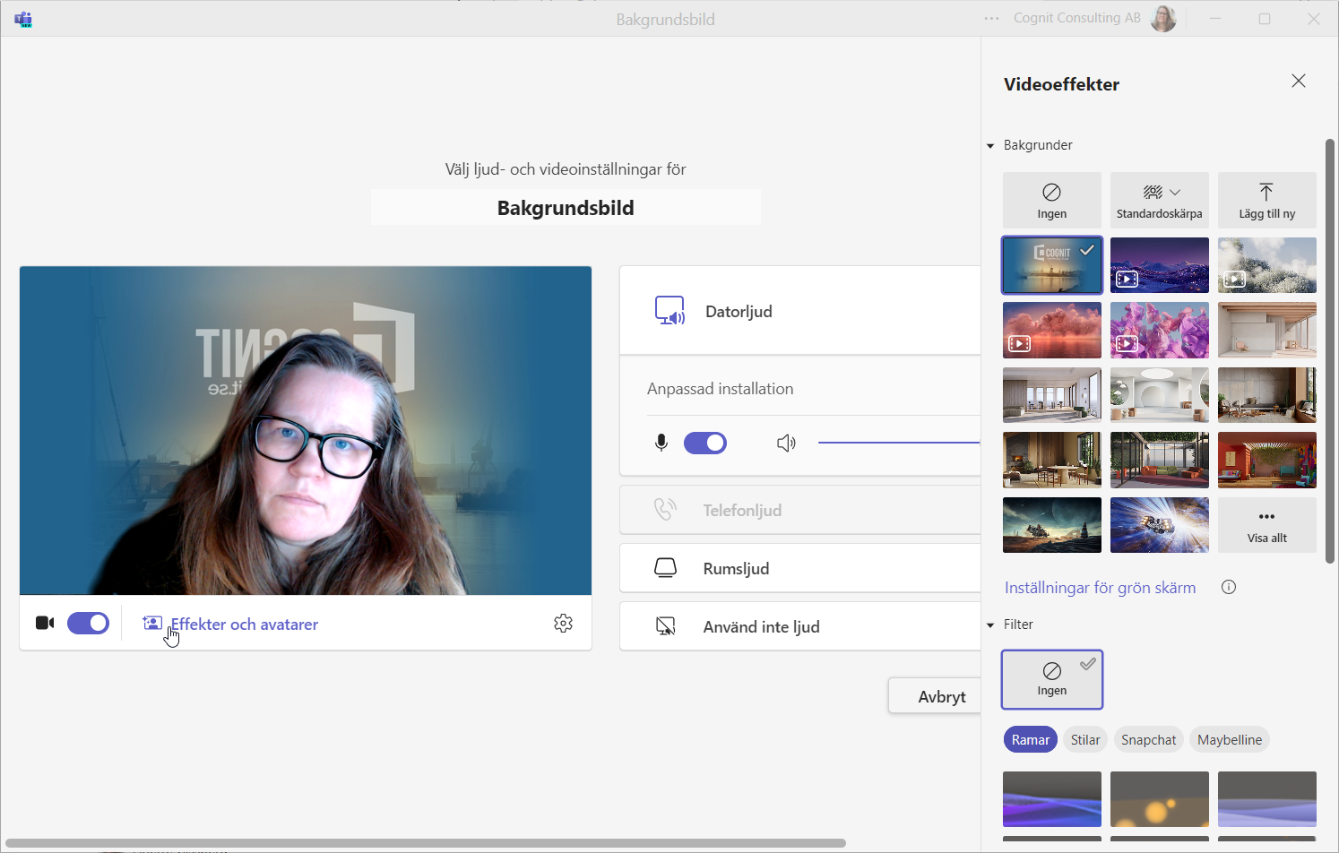The image size is (1339, 853).
Task: Select the light lavender wave frame
Action: [x=1267, y=799]
